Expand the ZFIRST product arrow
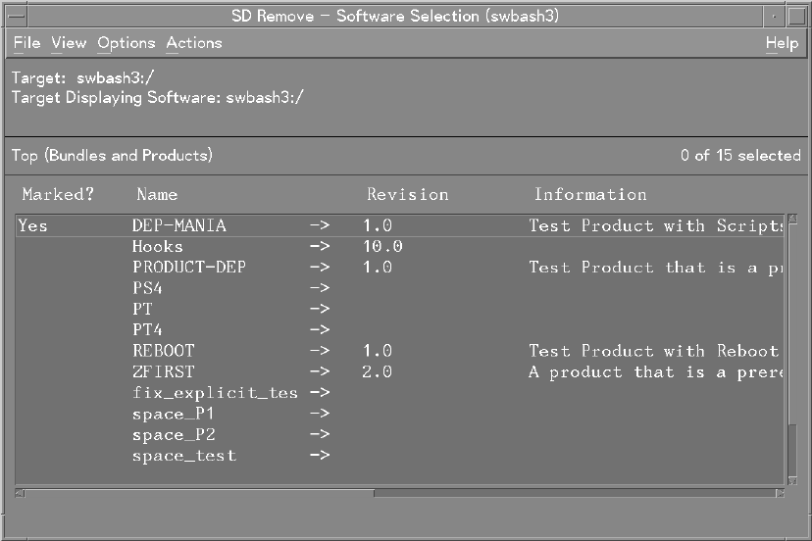This screenshot has width=812, height=541. tap(319, 372)
